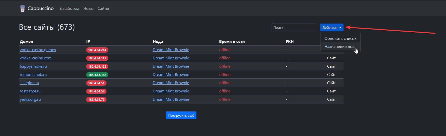Collapse the Действия dropdown button
The image size is (446, 136).
(x=331, y=28)
